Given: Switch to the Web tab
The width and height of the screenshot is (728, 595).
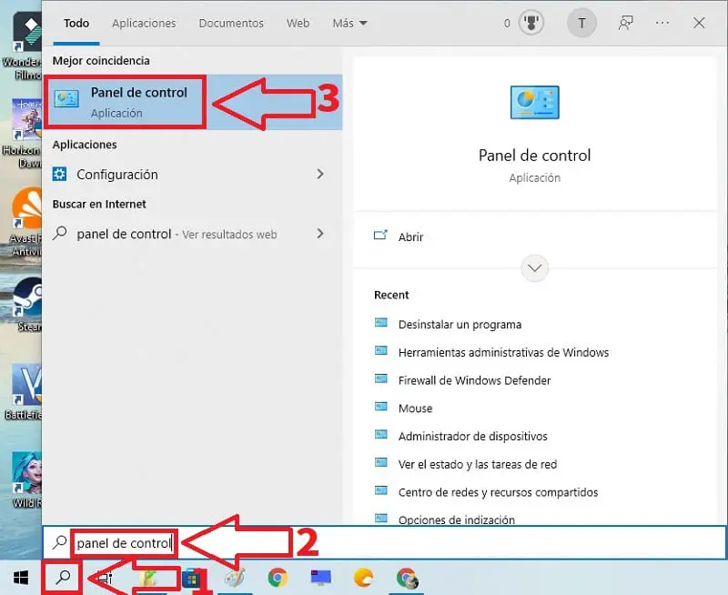Looking at the screenshot, I should pos(298,24).
